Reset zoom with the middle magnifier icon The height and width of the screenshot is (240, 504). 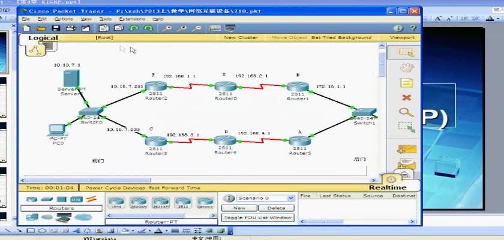click(182, 28)
